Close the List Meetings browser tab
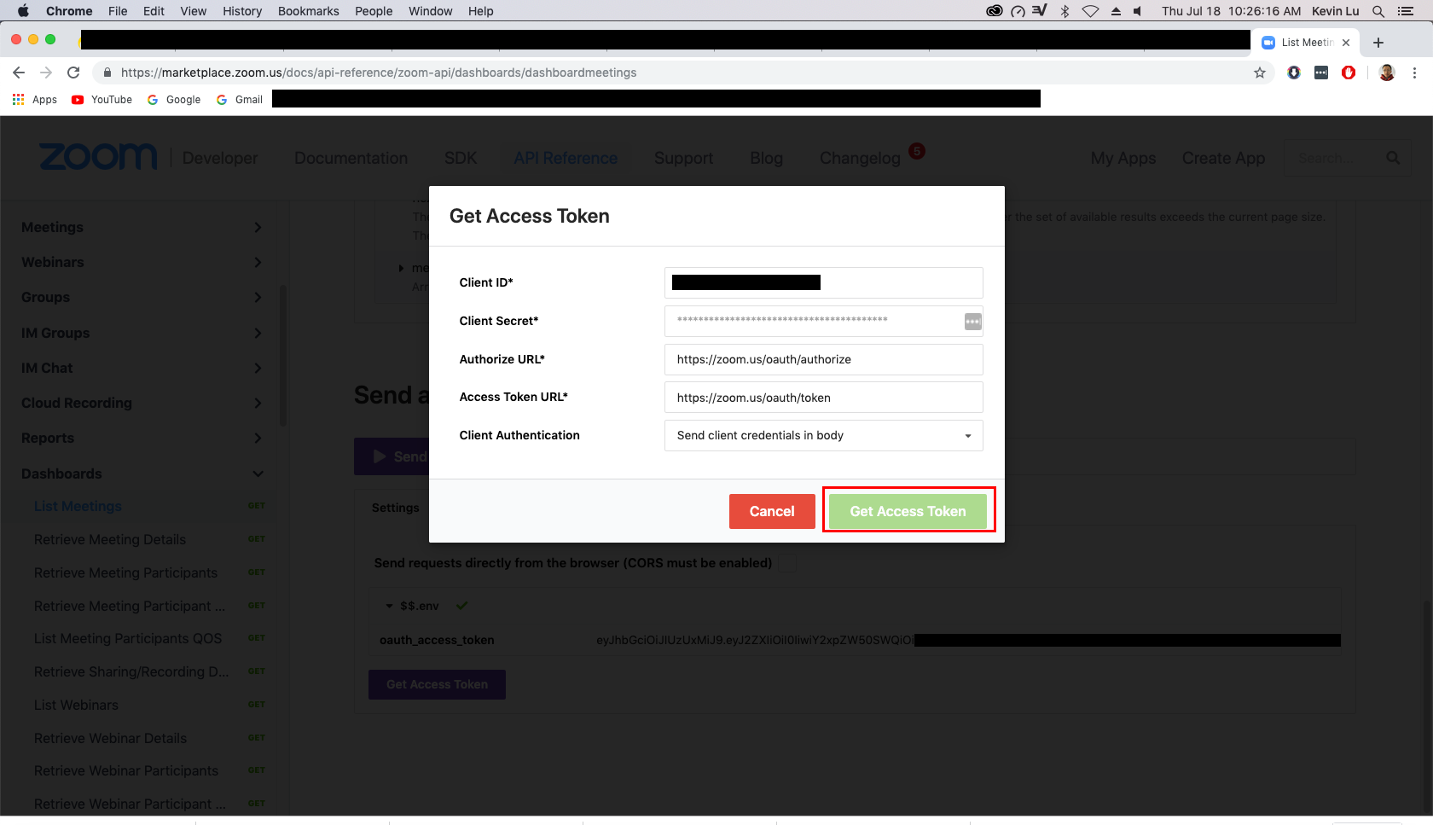The height and width of the screenshot is (825, 1433). (x=1346, y=43)
